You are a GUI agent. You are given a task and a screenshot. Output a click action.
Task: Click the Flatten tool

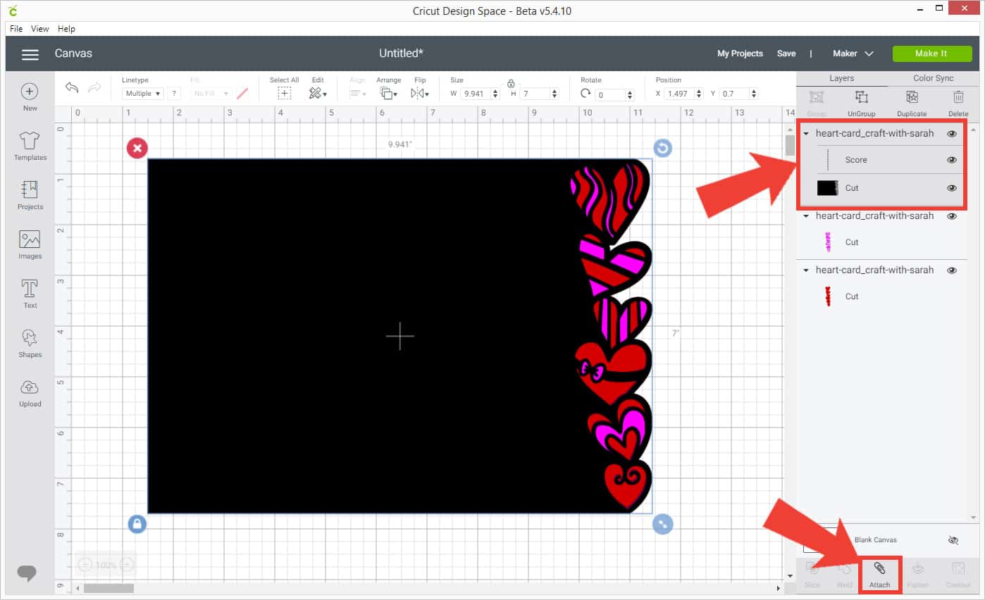point(917,574)
